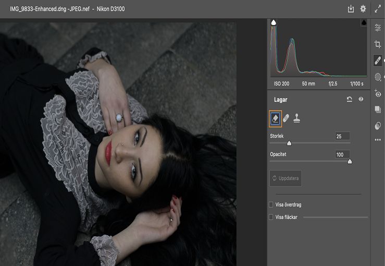Click the Storlek value field showing 25
Viewport: 385px width, 266px height.
point(342,136)
